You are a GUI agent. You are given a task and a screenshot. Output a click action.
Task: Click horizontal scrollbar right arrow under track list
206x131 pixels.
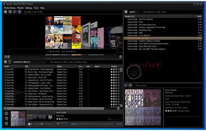(118, 108)
